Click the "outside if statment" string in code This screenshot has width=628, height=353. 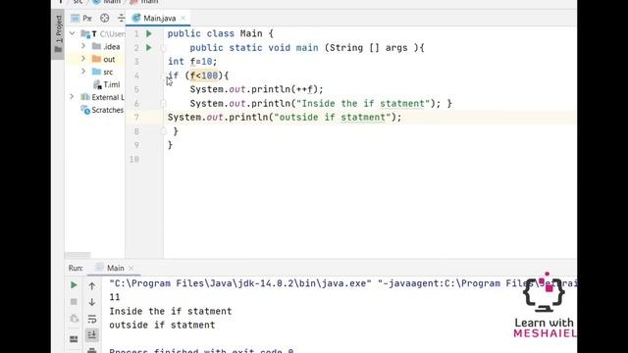coord(332,118)
